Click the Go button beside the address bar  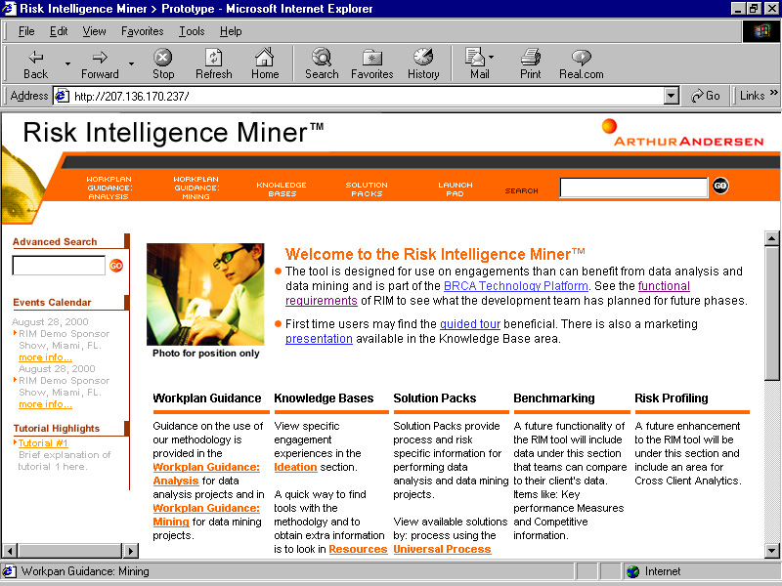pos(705,96)
